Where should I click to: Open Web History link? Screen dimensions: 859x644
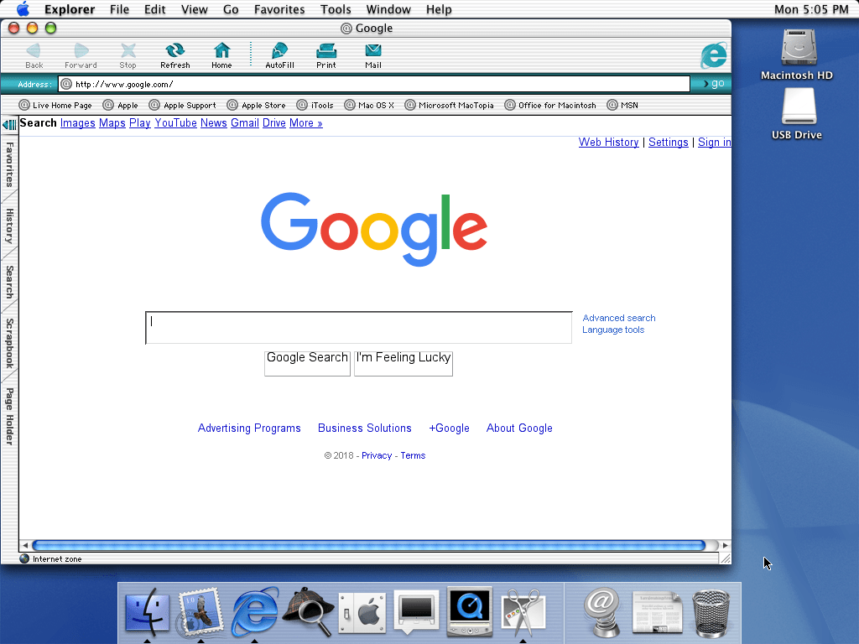pos(609,143)
